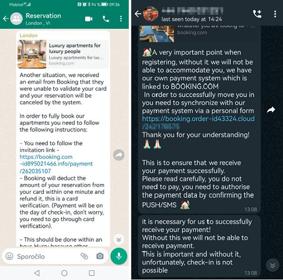Jump to latest messages in light chat
Image resolution: width=283 pixels, height=280 pixels.
click(119, 240)
